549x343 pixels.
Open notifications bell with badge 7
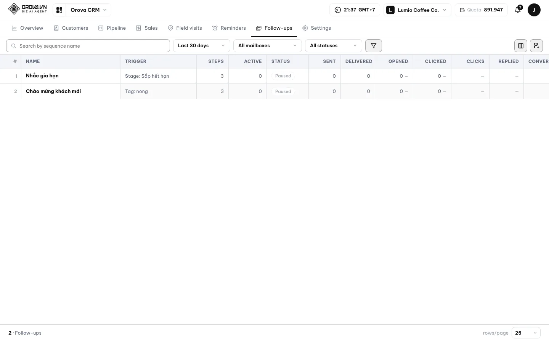pyautogui.click(x=518, y=10)
